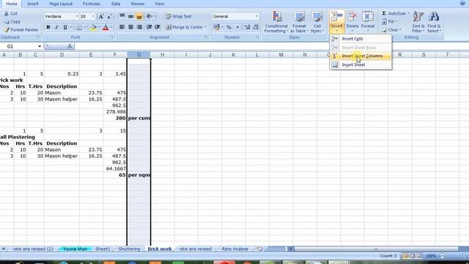Click Increase Indent icon

tap(158, 27)
